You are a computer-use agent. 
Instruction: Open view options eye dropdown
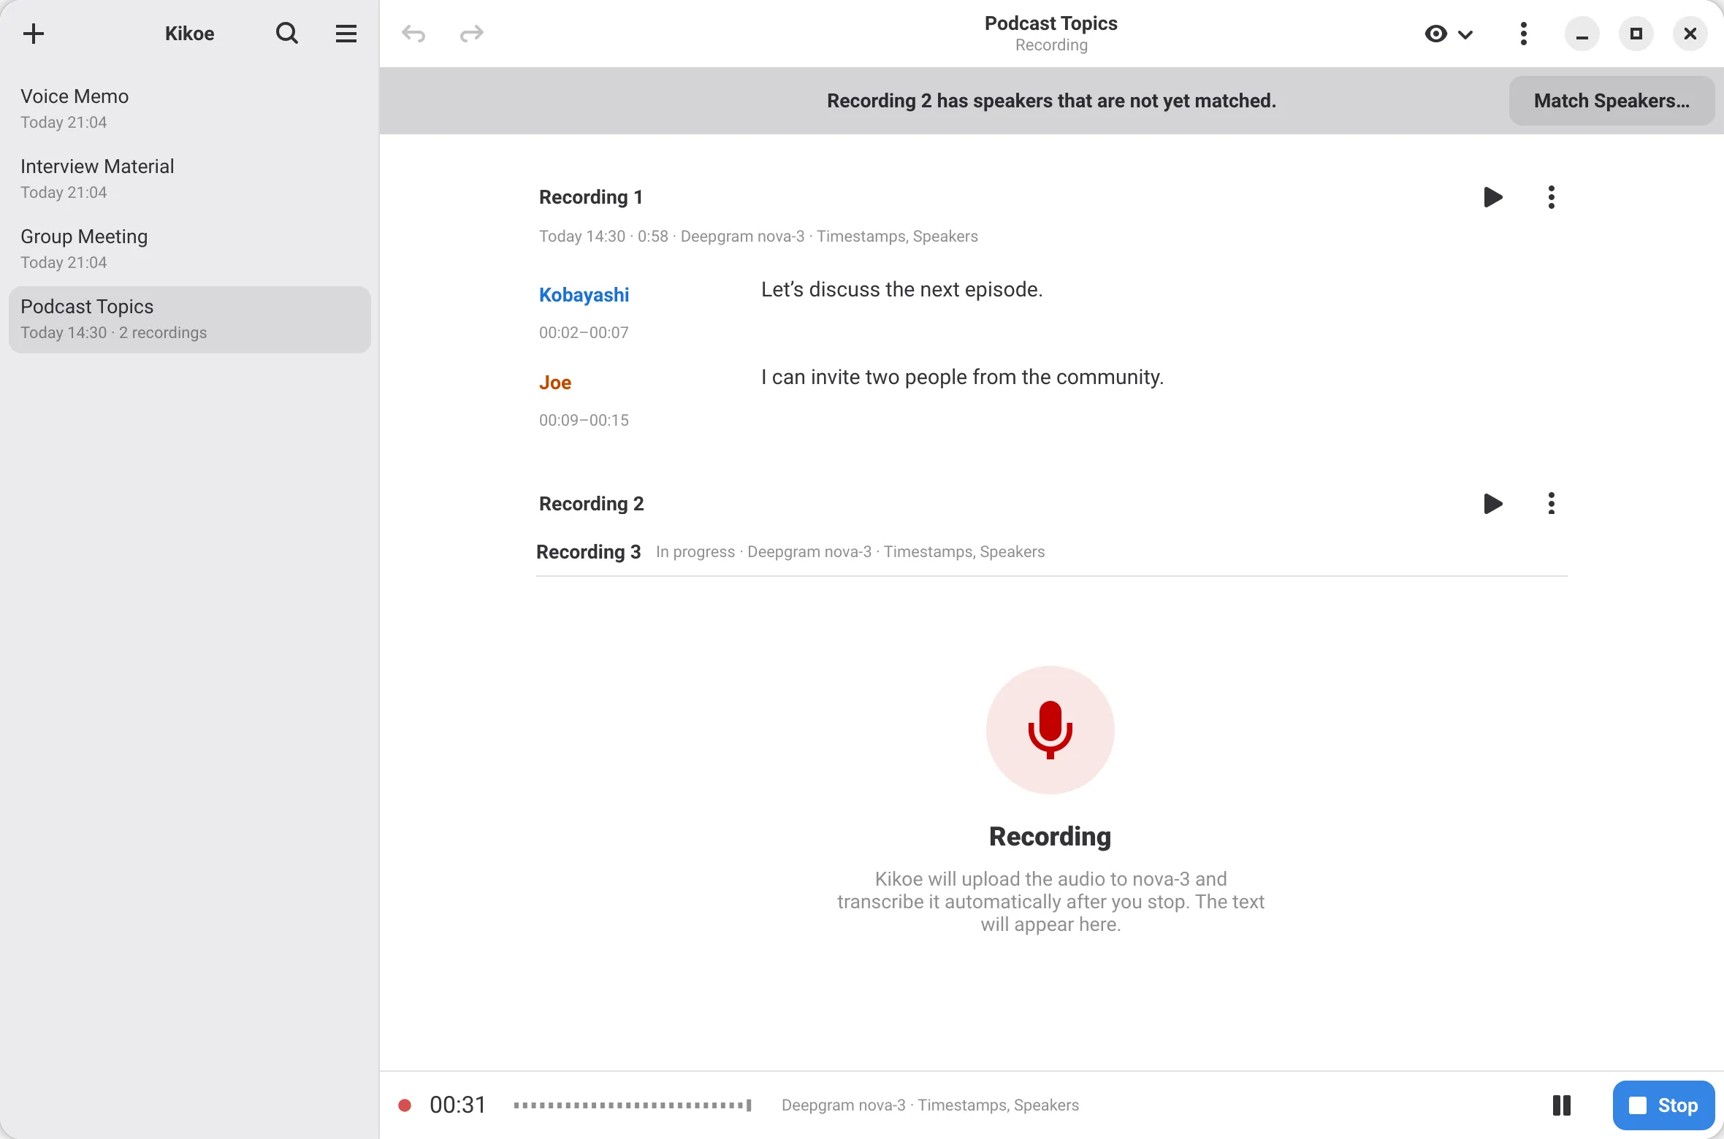1449,34
